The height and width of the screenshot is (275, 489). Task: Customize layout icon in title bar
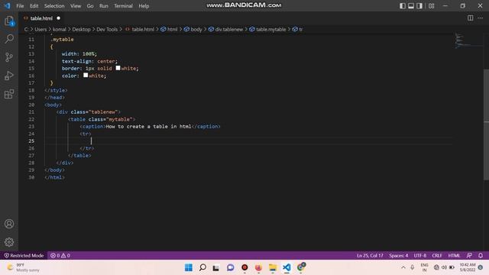[x=431, y=5]
